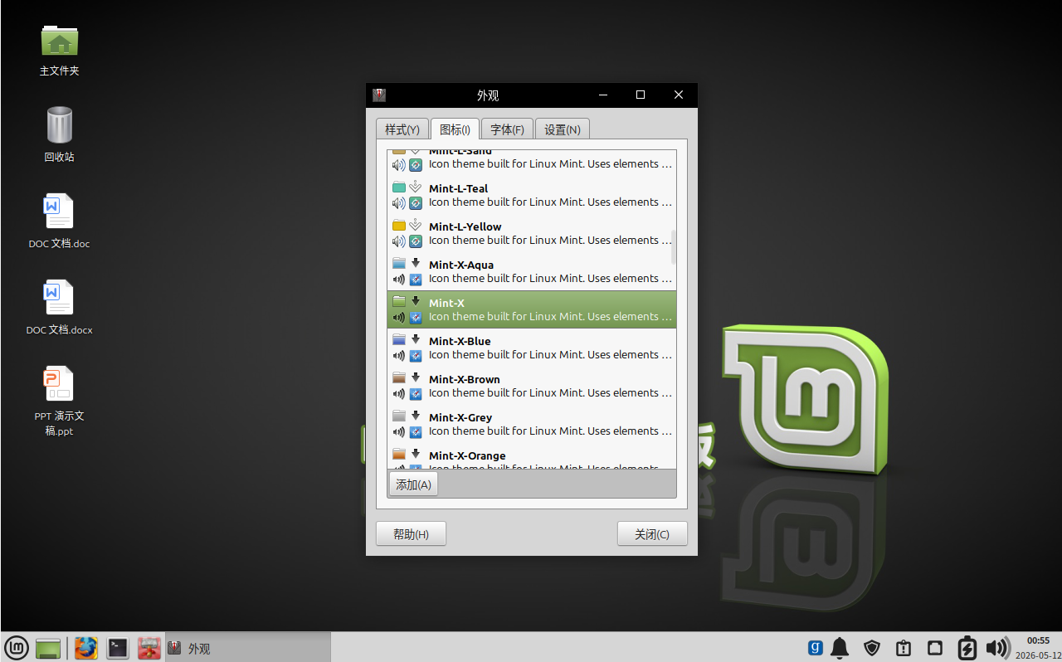Click the taskbar clock showing 00:55
The width and height of the screenshot is (1062, 662).
click(x=1038, y=647)
